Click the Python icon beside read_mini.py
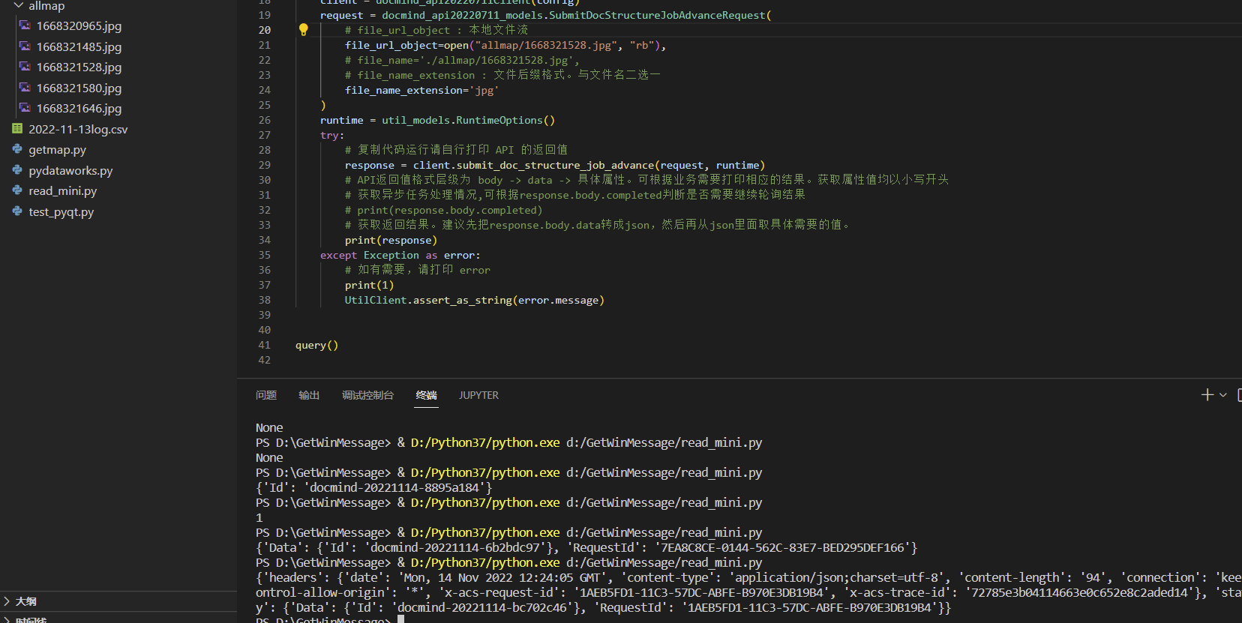 [x=17, y=190]
